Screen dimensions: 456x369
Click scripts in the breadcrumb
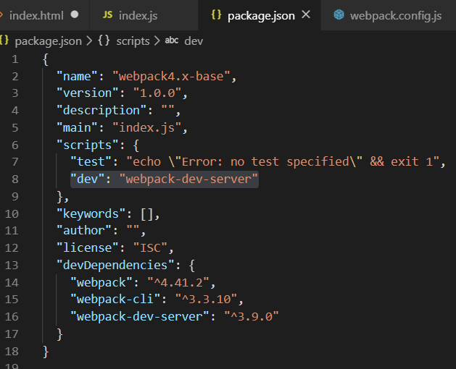tap(133, 41)
